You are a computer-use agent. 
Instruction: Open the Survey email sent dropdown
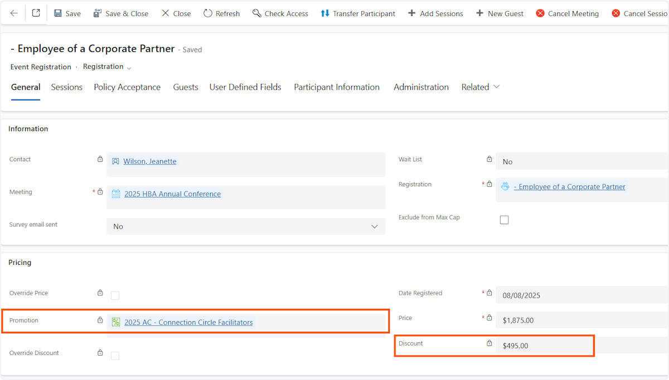[246, 226]
